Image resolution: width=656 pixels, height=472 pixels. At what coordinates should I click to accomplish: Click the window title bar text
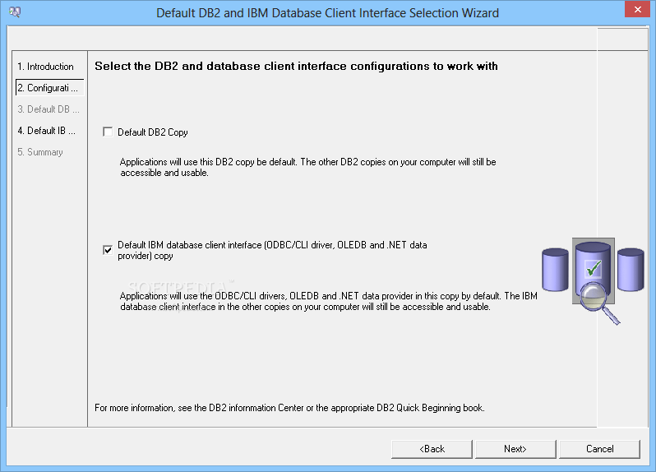[327, 13]
